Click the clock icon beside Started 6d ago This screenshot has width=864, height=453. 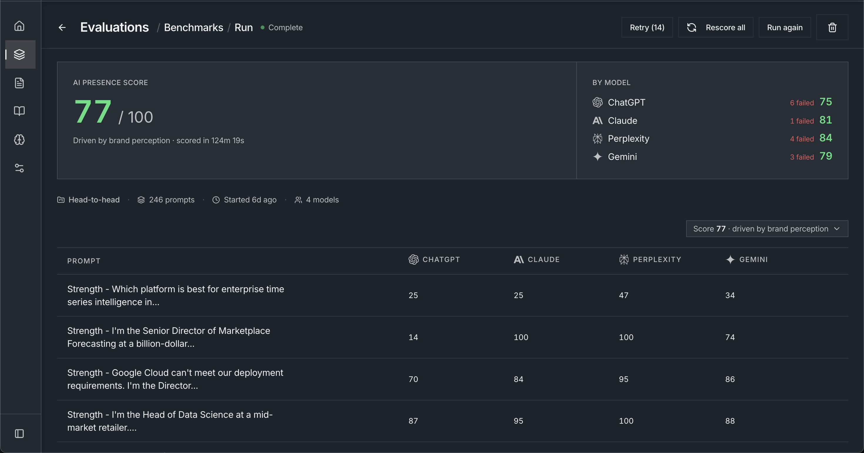(x=216, y=200)
